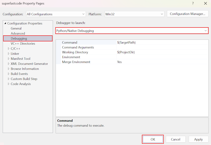Viewport: 211px width, 145px height.
Task: Click the Command Arguments value field
Action: click(162, 47)
